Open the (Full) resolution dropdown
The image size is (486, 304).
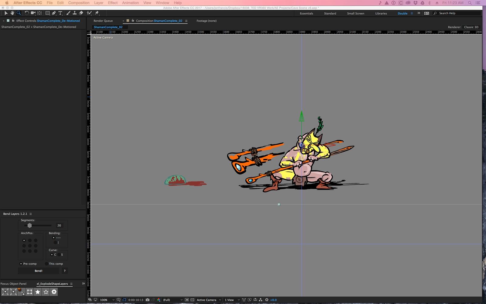(x=173, y=300)
